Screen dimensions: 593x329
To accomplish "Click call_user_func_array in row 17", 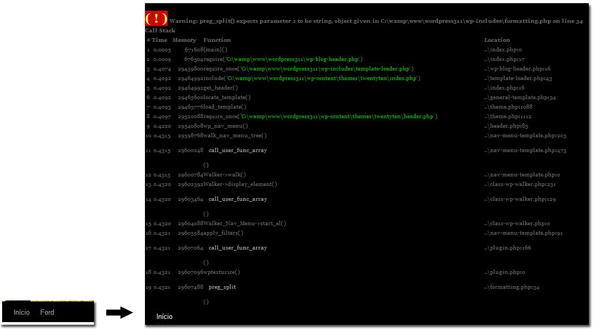I will (238, 247).
